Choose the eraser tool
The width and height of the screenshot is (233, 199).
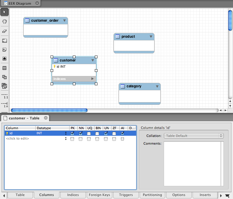point(4,31)
